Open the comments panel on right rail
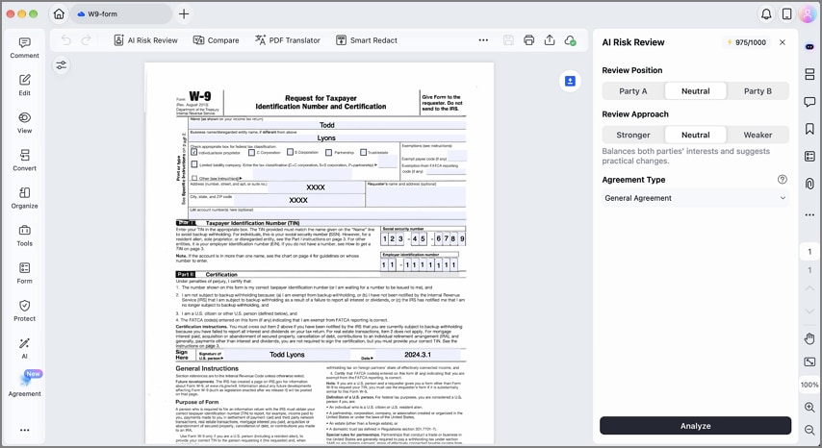The width and height of the screenshot is (822, 448). (x=809, y=102)
